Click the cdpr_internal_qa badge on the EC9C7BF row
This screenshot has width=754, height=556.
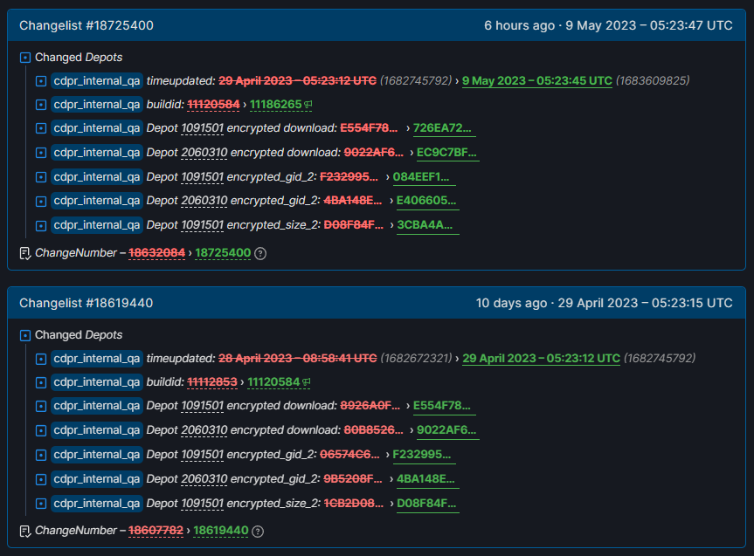97,153
